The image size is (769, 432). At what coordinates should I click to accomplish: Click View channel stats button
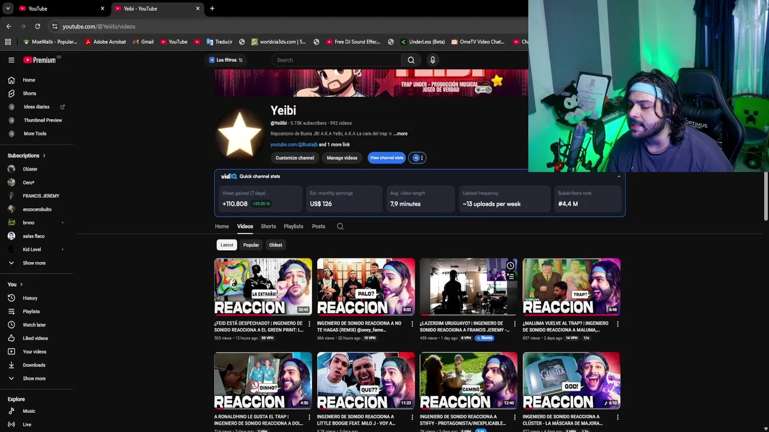tap(386, 158)
